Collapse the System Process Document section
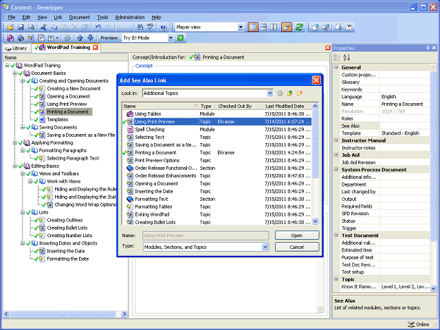This screenshot has height=330, width=440. (336, 170)
